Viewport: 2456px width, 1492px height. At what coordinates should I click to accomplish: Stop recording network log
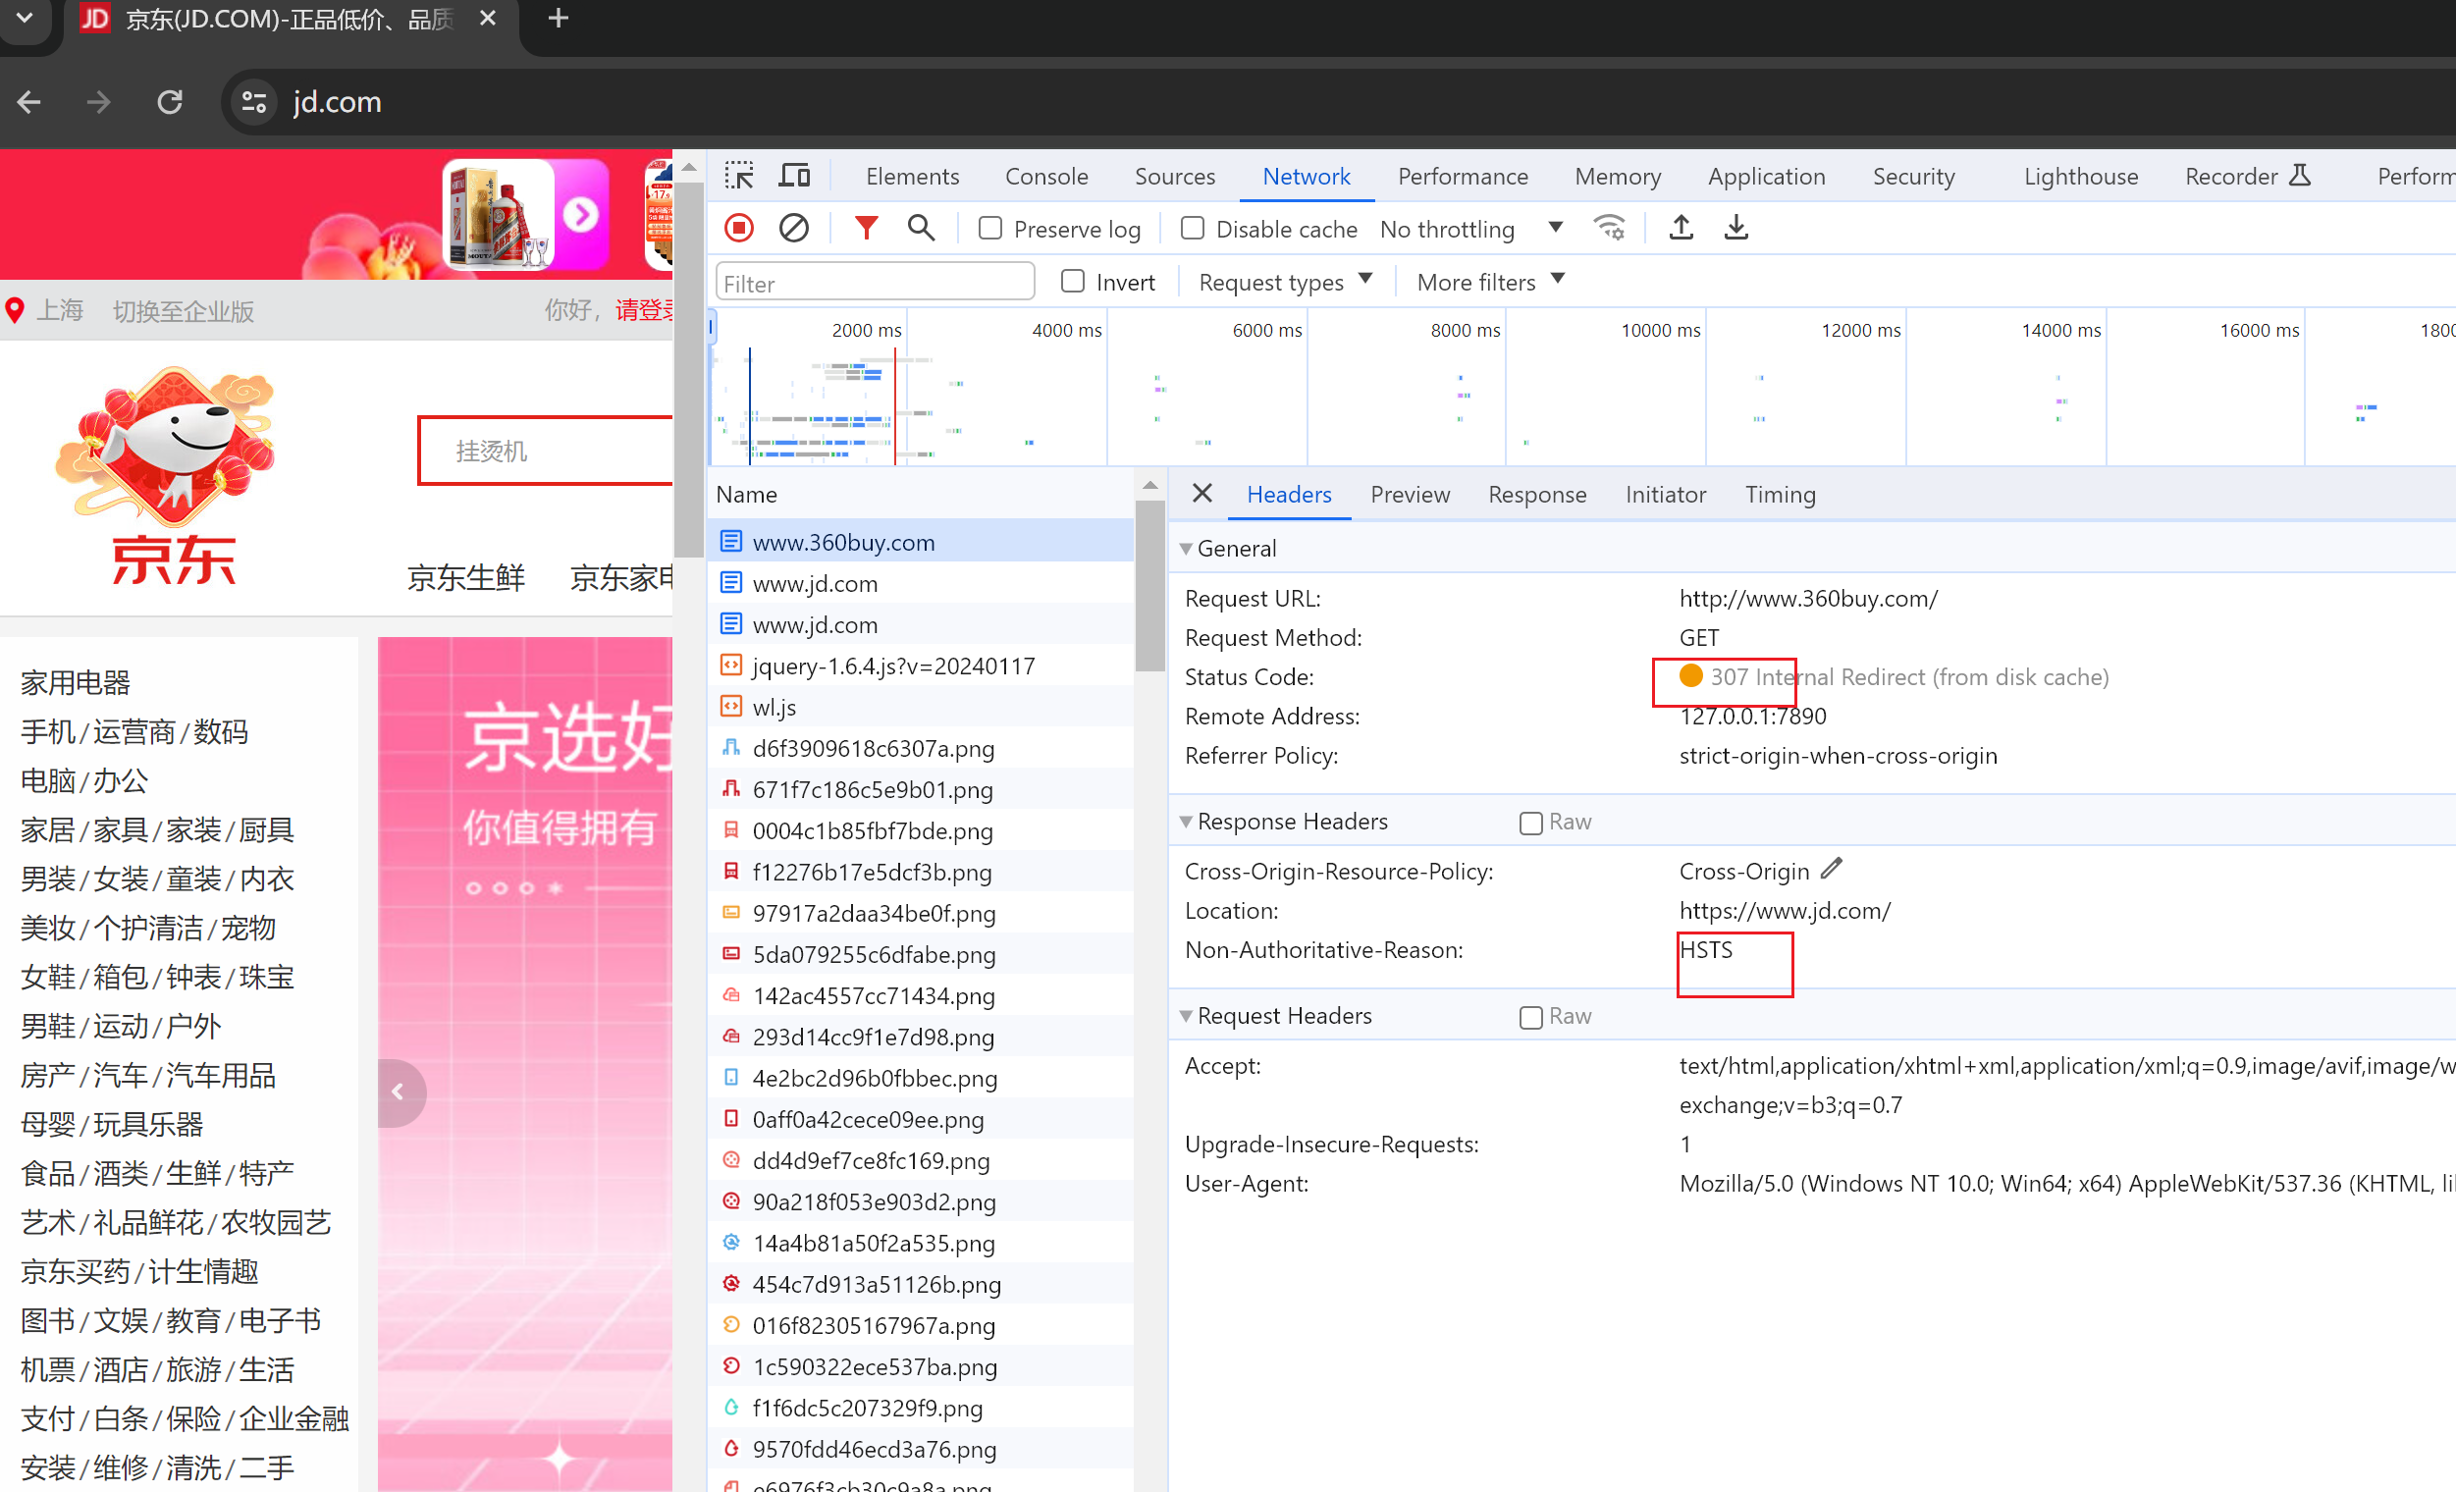[x=738, y=229]
